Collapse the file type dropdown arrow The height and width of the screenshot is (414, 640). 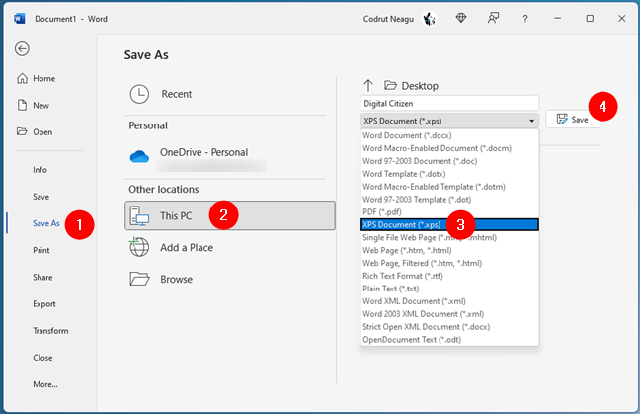(531, 121)
